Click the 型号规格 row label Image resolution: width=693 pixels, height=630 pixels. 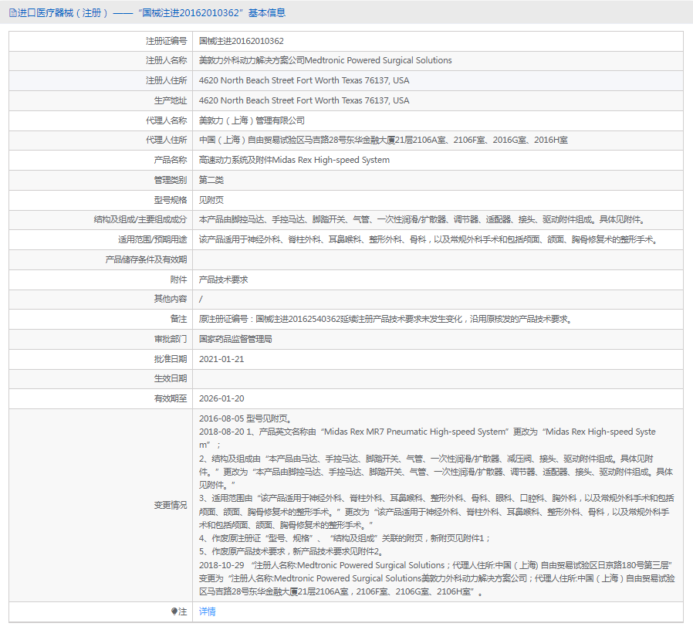(x=171, y=200)
